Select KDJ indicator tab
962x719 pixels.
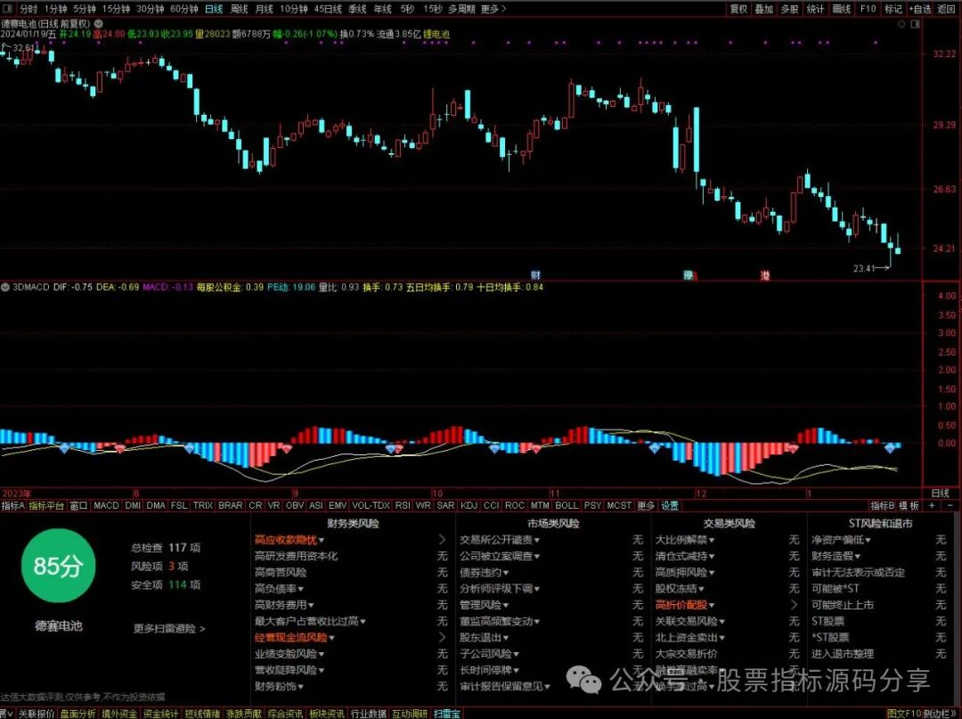(469, 505)
